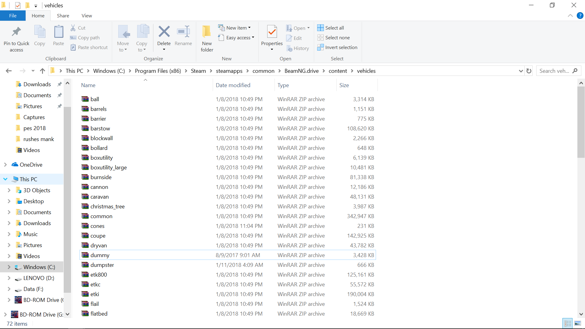585x329 pixels.
Task: Click navigation pane scroll down arrow
Action: (68, 314)
